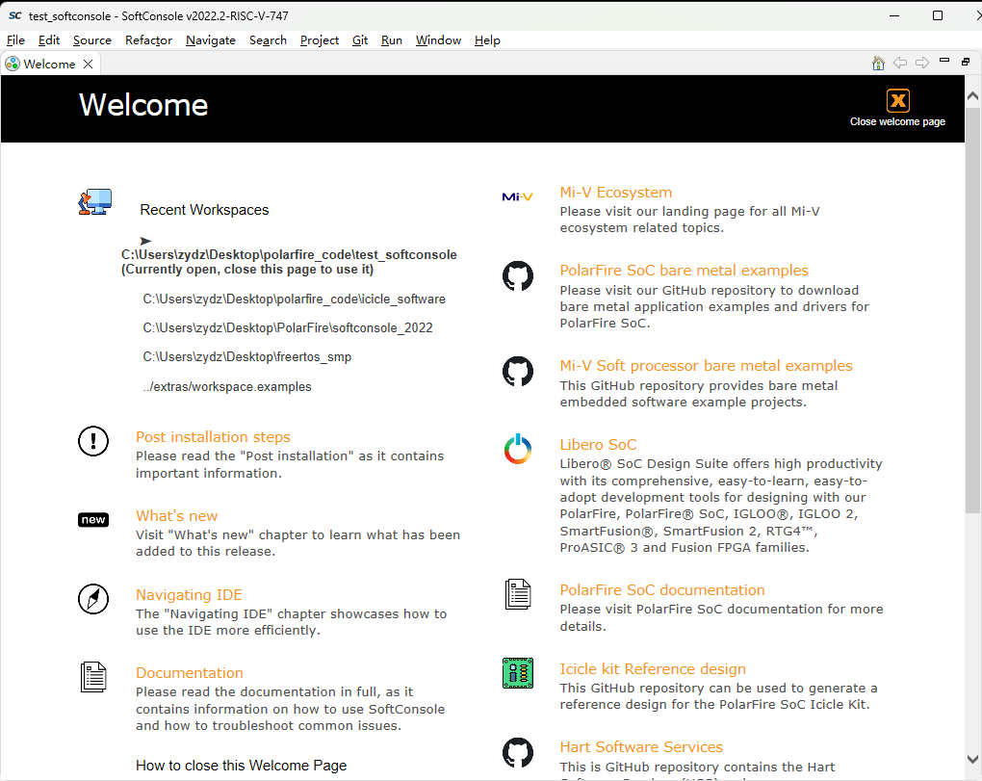
Task: Open the Help menu
Action: pyautogui.click(x=487, y=40)
